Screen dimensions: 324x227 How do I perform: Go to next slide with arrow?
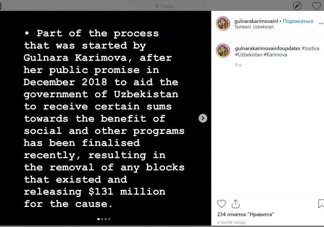click(x=203, y=118)
